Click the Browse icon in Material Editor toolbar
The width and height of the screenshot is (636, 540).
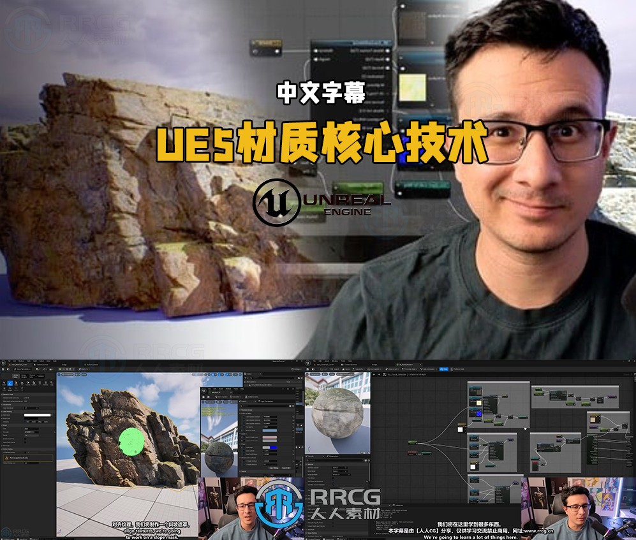point(313,369)
